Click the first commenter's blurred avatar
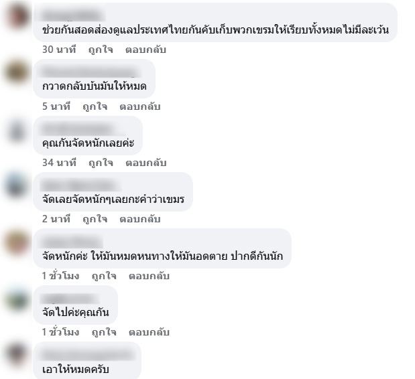Viewport: 415px width, 379px height. coord(17,15)
